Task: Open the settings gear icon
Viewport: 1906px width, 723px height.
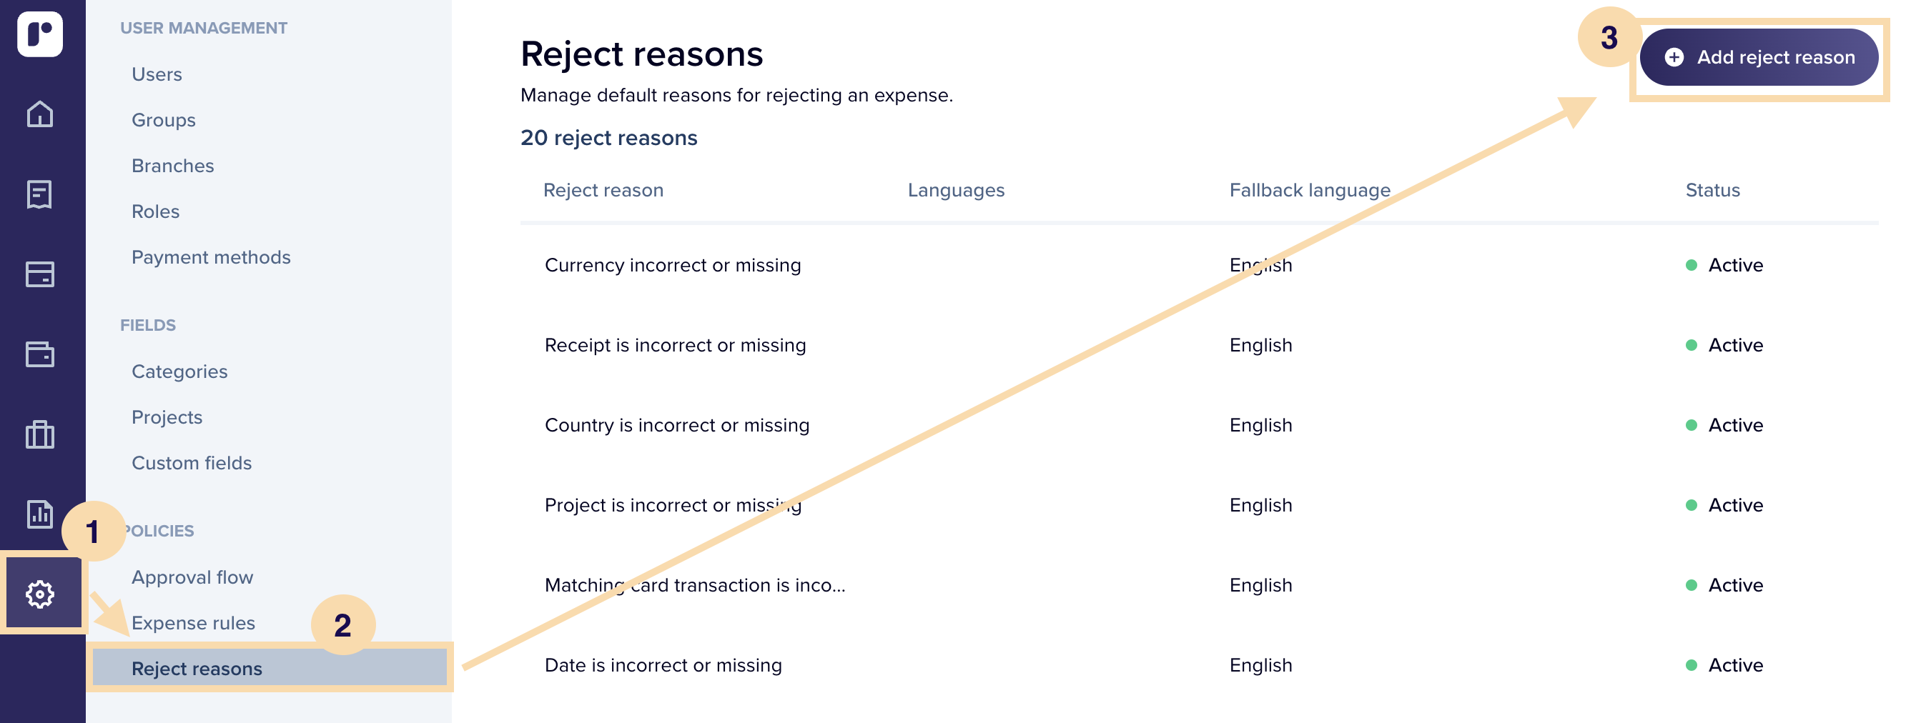Action: 40,594
